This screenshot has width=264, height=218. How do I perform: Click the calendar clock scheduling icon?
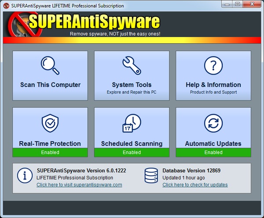(132, 124)
